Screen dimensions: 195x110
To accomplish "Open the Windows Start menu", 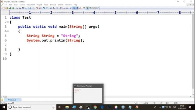I will [x=4, y=107].
